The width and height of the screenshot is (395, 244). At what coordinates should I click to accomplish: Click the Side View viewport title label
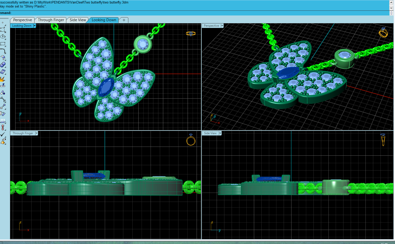(210, 133)
